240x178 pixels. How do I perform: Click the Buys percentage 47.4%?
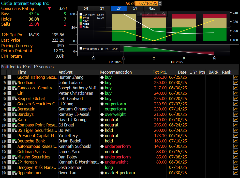34,14
